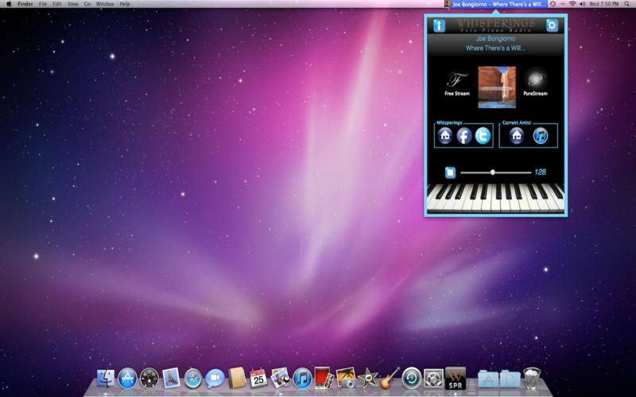
Task: Open the Whisperings Facebook page
Action: point(464,136)
